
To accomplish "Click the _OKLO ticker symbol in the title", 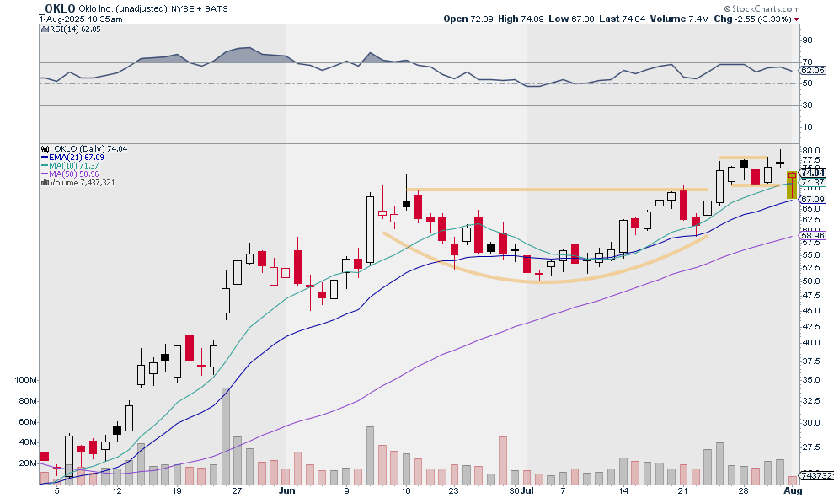I will tap(57, 8).
